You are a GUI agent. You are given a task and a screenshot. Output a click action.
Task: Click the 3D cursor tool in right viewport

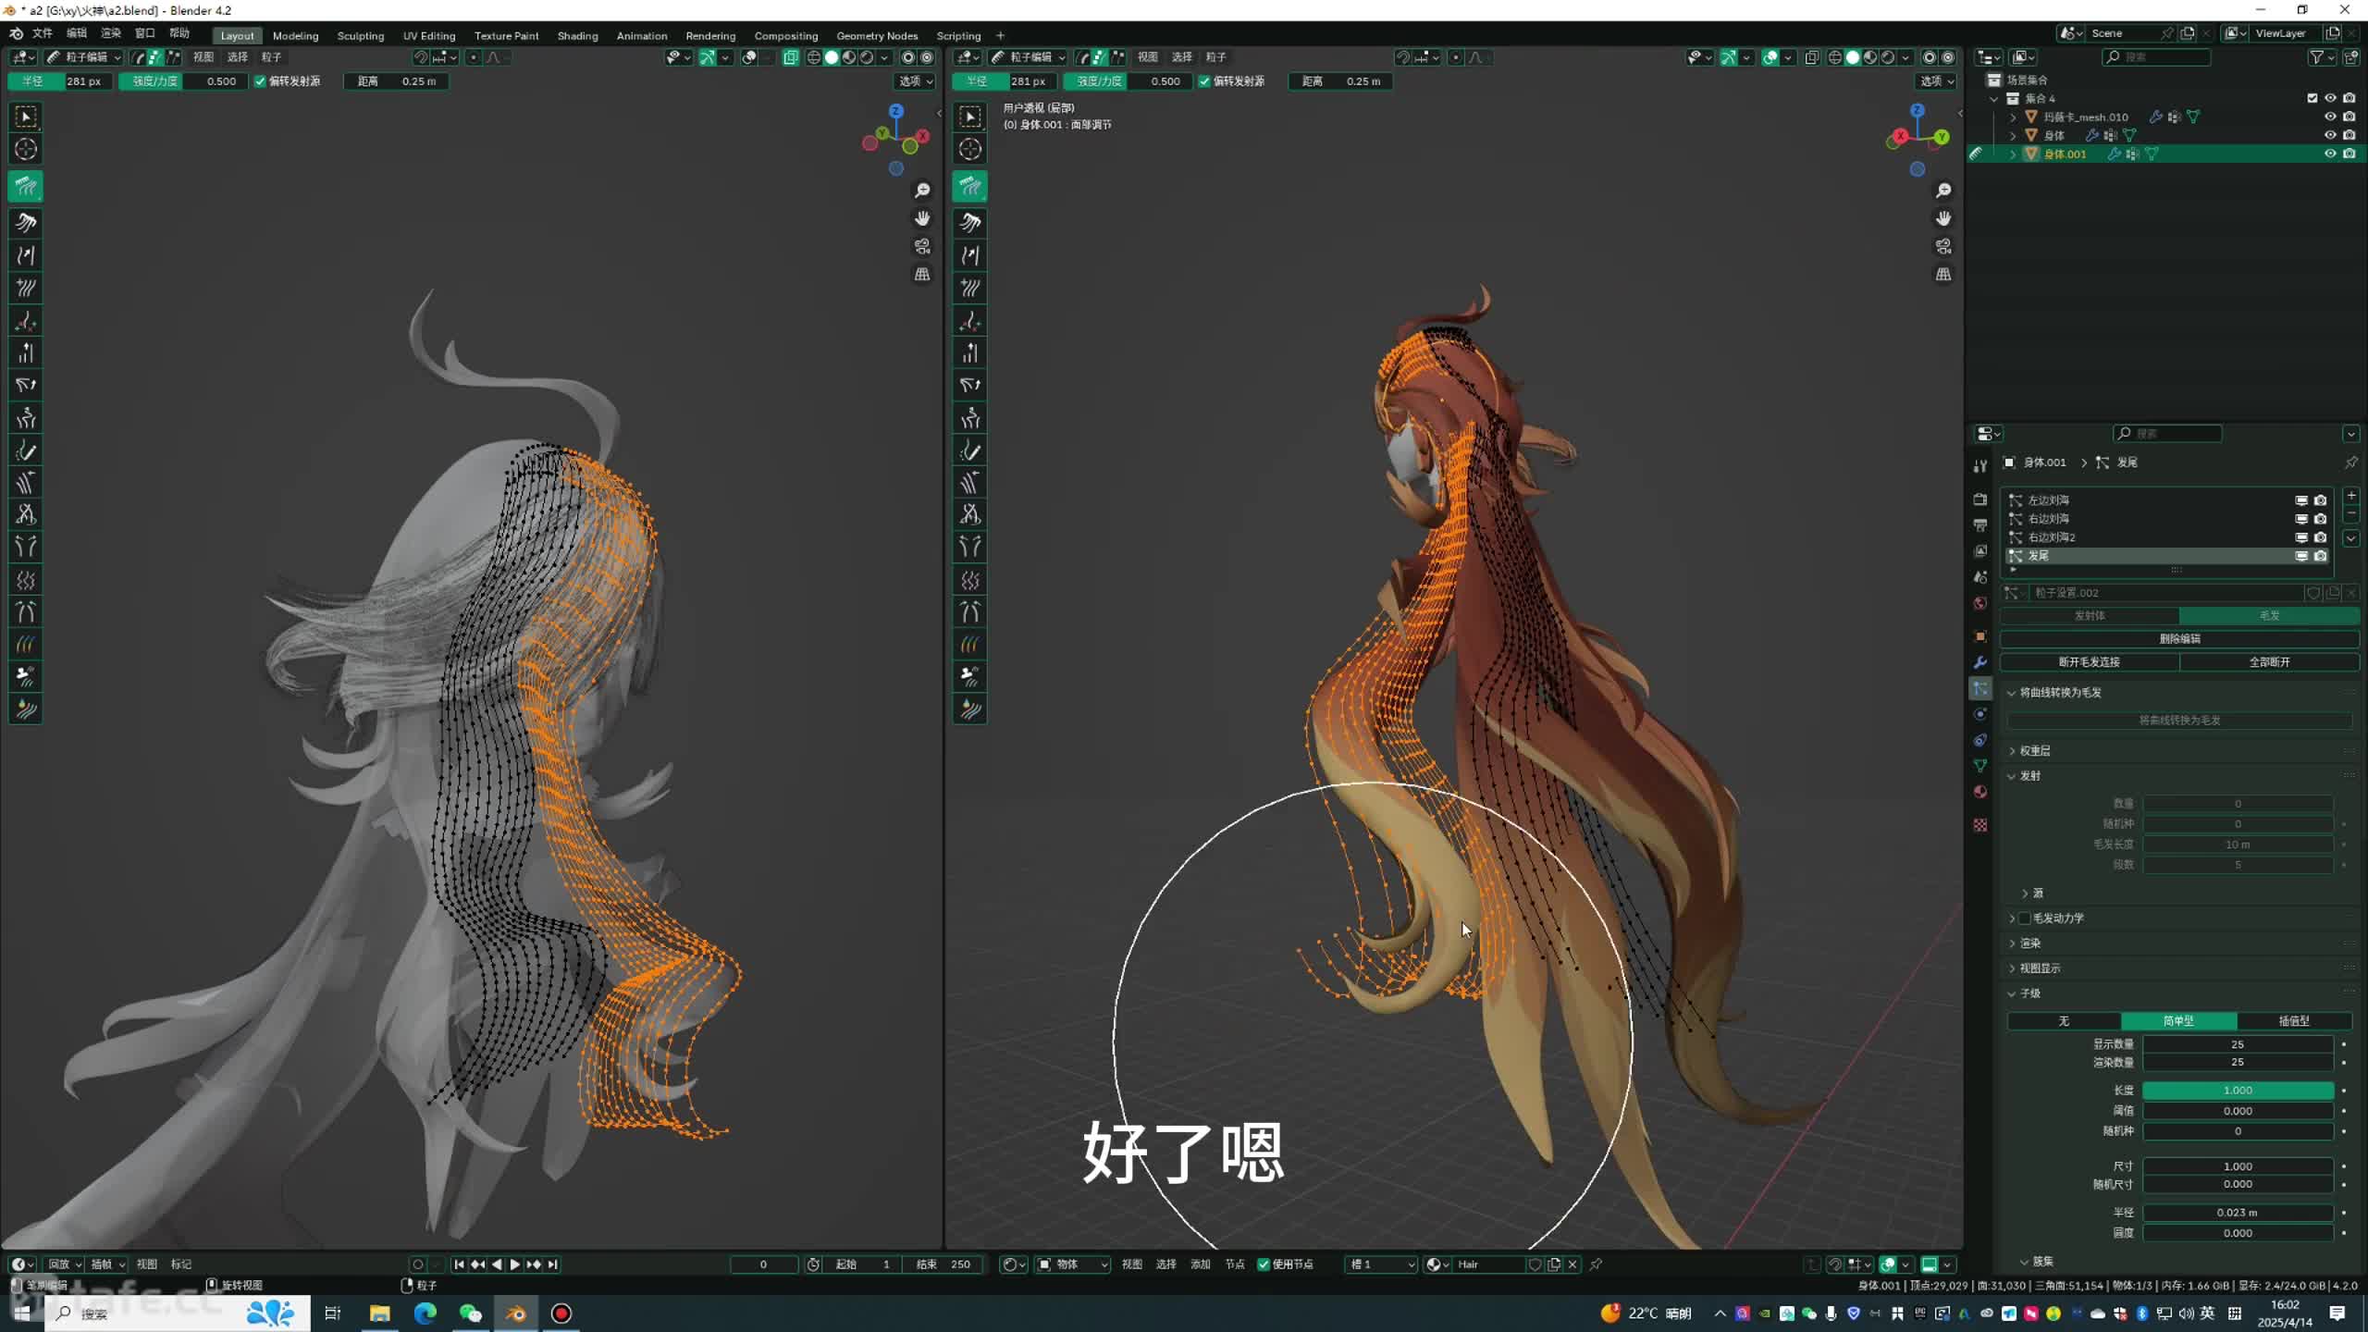tap(970, 149)
